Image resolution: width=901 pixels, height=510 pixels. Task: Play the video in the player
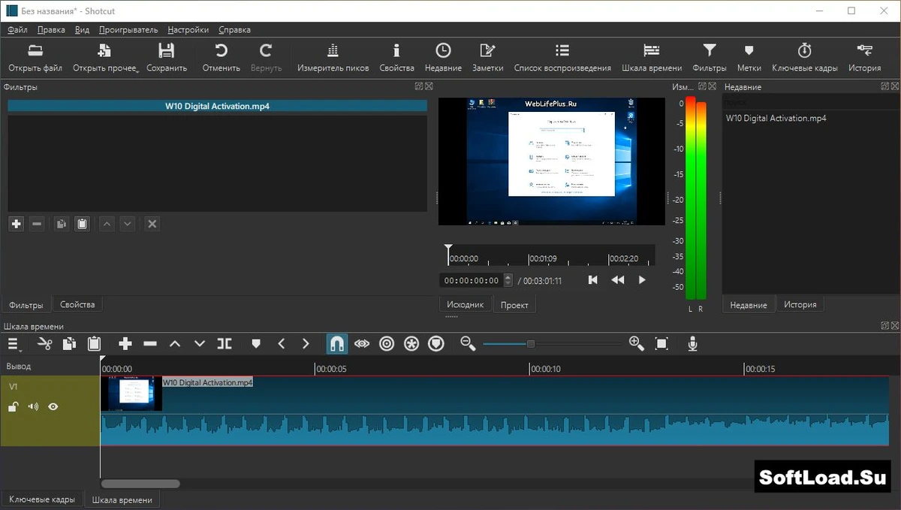pos(642,280)
